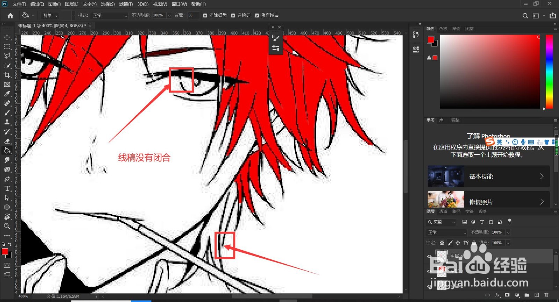
Task: Select the Paint Bucket tool
Action: point(7,150)
